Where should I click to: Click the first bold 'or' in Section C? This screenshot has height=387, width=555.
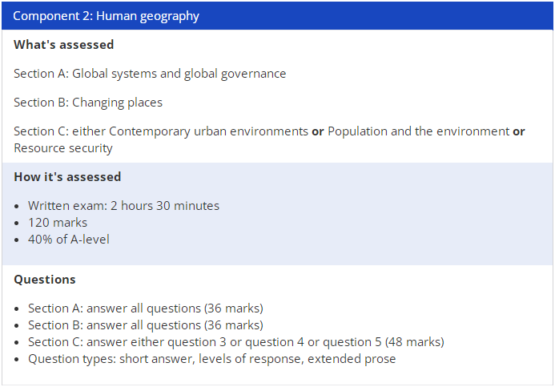click(318, 131)
